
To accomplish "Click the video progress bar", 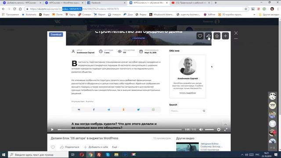I will (119, 129).
